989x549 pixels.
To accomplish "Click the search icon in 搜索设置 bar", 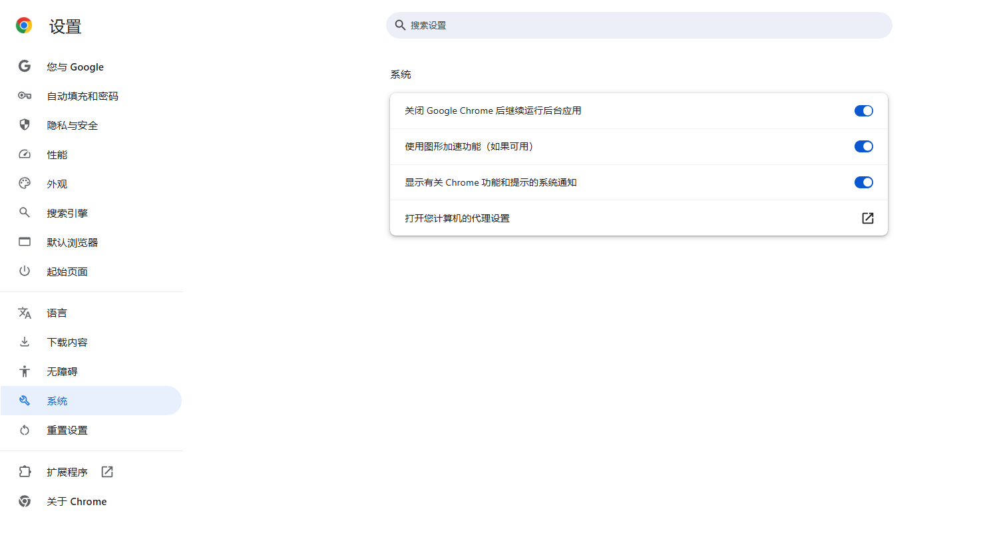I will (x=400, y=25).
